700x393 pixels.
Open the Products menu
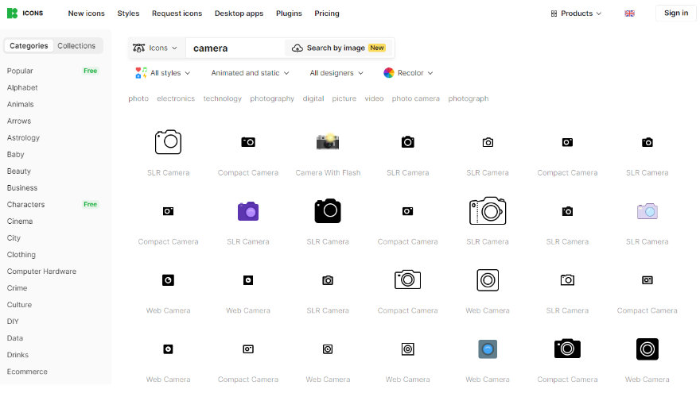click(576, 13)
